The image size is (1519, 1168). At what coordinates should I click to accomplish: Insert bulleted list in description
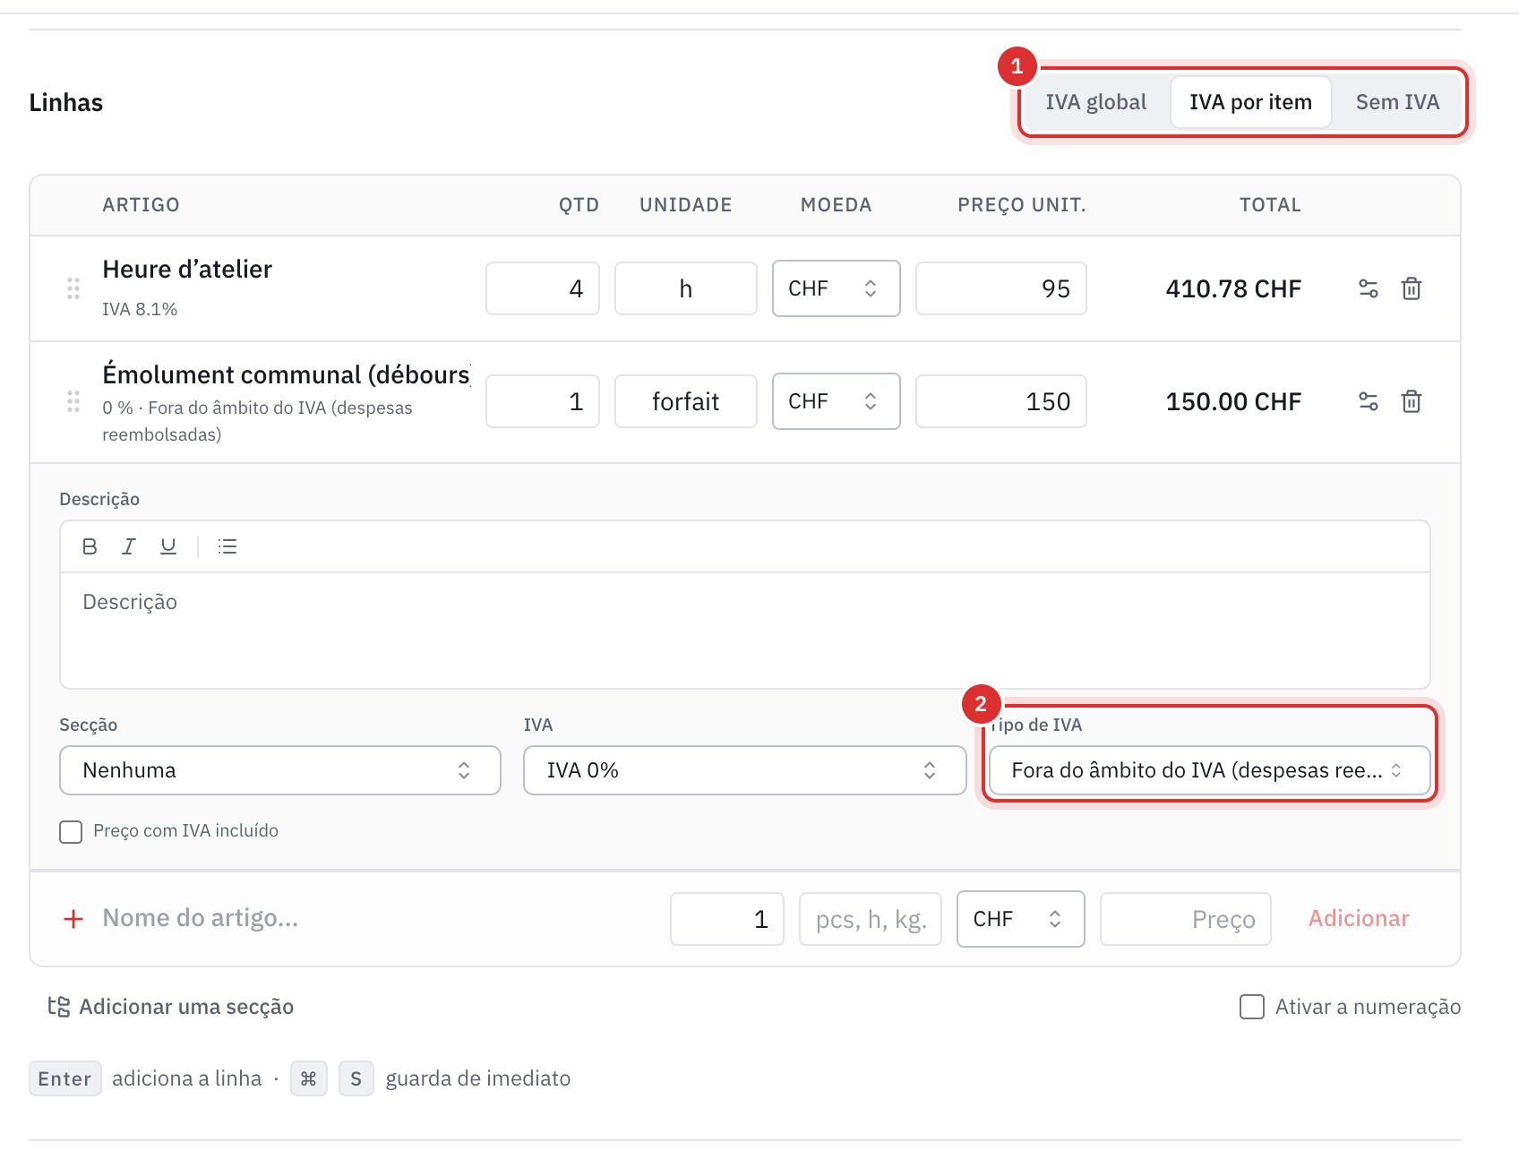pos(227,546)
